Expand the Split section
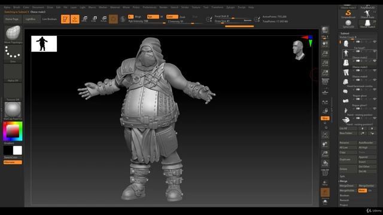 click(342, 176)
